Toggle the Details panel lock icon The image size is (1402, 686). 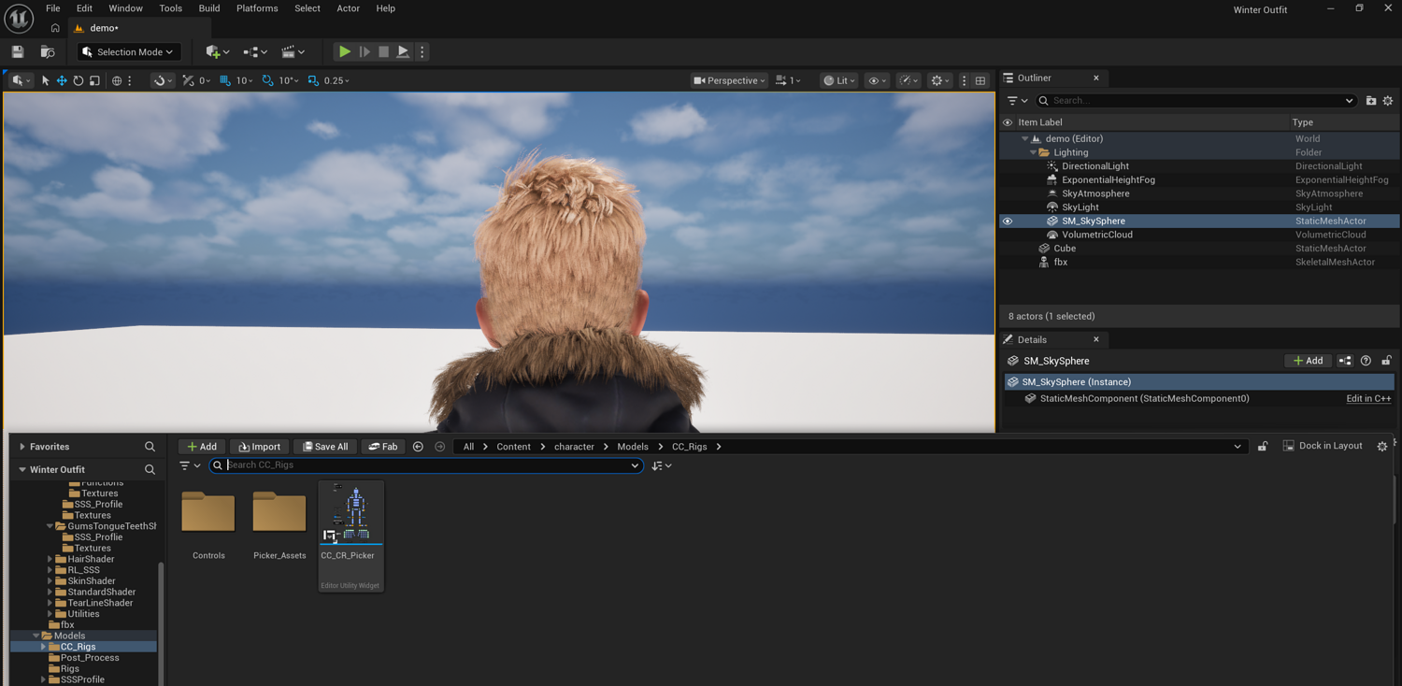[x=1387, y=361]
